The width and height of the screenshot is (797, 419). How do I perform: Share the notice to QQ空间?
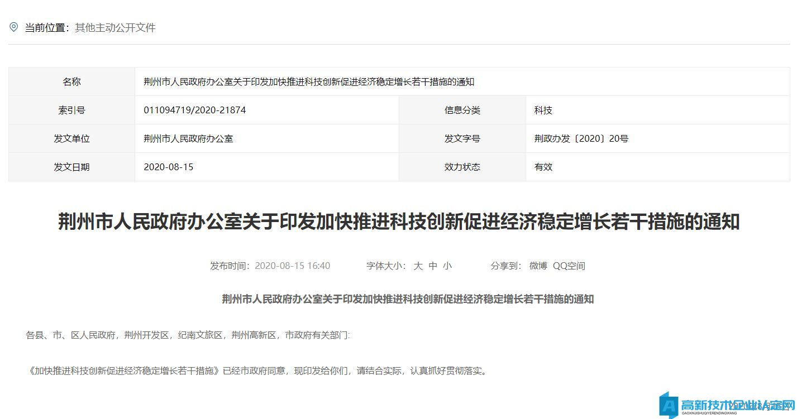click(x=569, y=266)
